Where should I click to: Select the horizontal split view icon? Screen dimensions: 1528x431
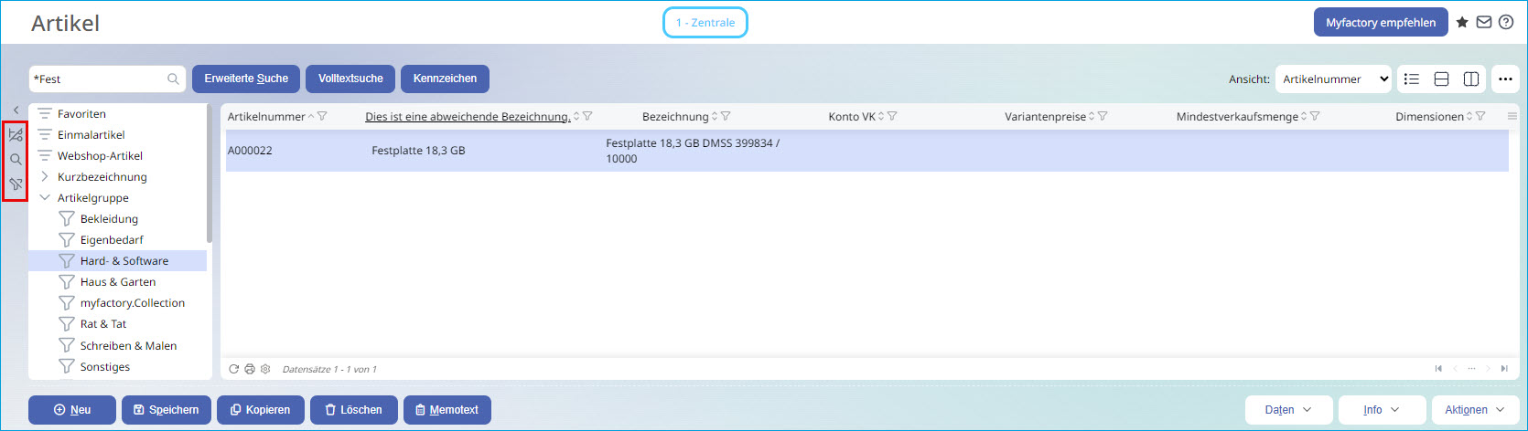click(1441, 79)
